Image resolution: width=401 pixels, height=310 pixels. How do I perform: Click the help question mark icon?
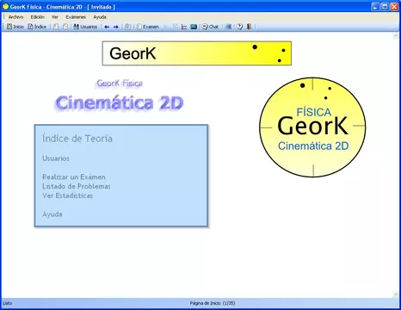239,27
